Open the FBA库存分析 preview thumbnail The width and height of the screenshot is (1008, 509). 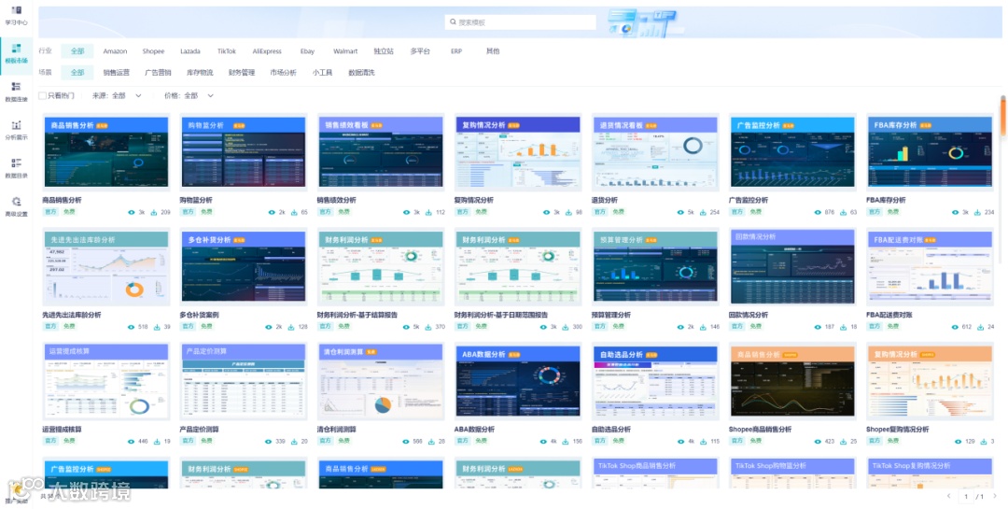[930, 152]
